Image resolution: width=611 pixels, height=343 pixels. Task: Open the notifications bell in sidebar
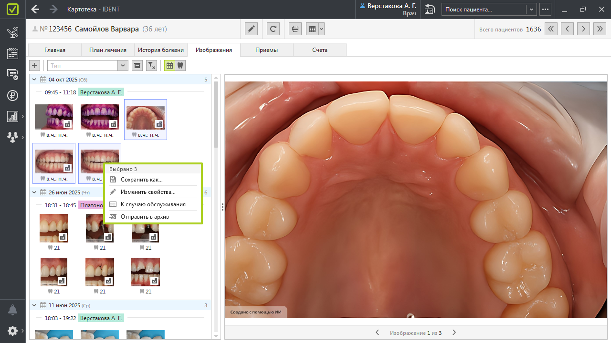coord(12,310)
